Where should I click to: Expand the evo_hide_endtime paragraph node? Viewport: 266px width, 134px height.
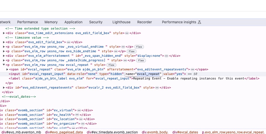point(4,51)
